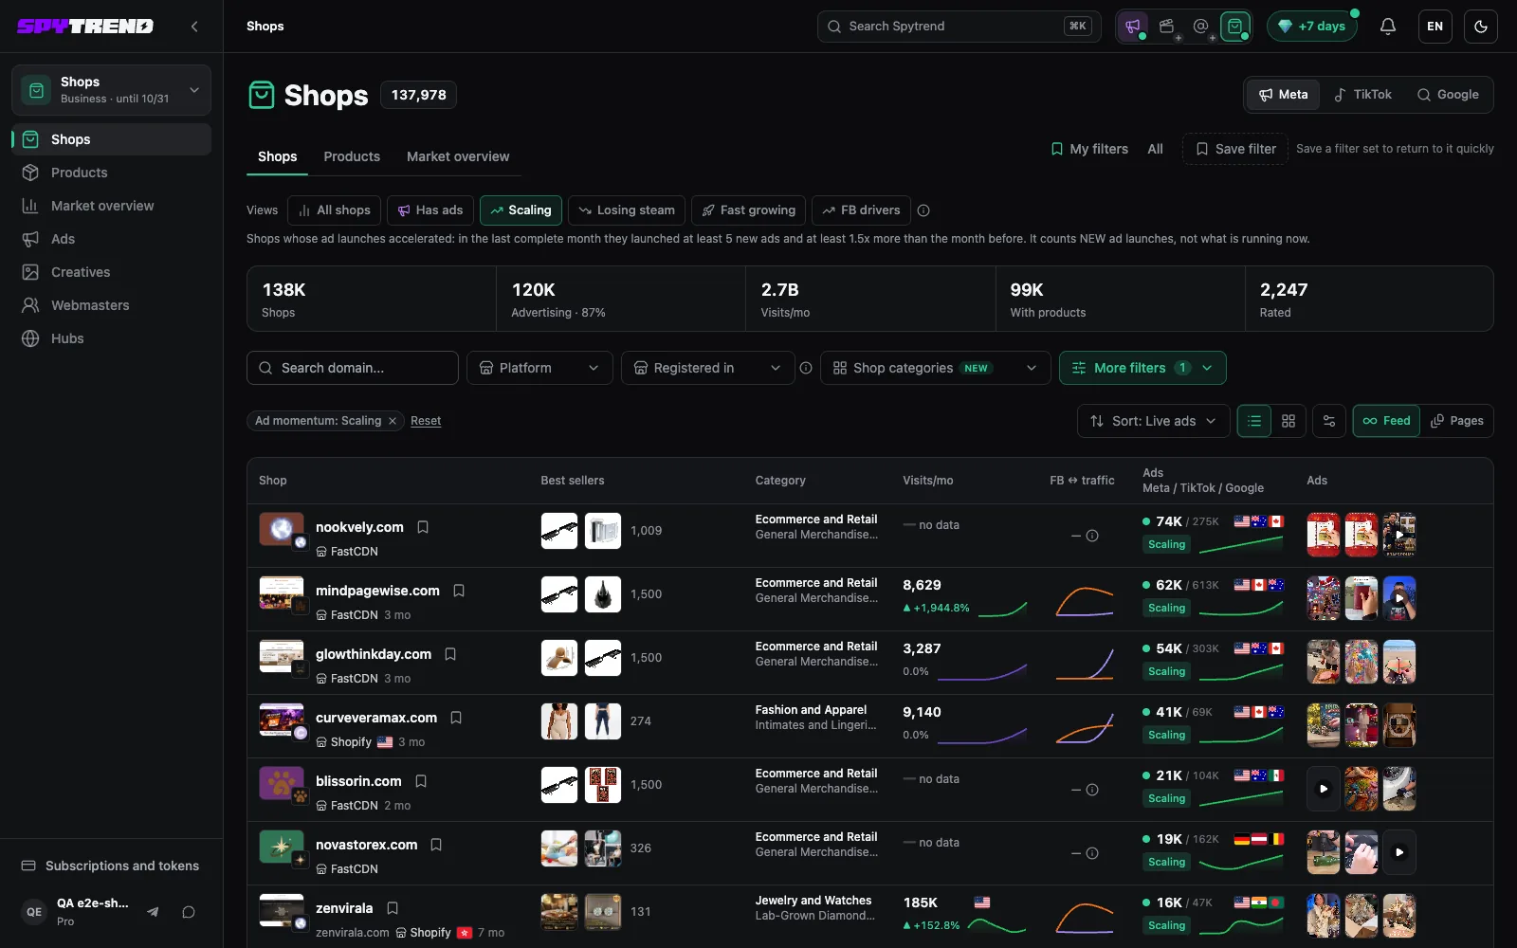1517x948 pixels.
Task: Open the +7 days diamond badge
Action: point(1312,27)
